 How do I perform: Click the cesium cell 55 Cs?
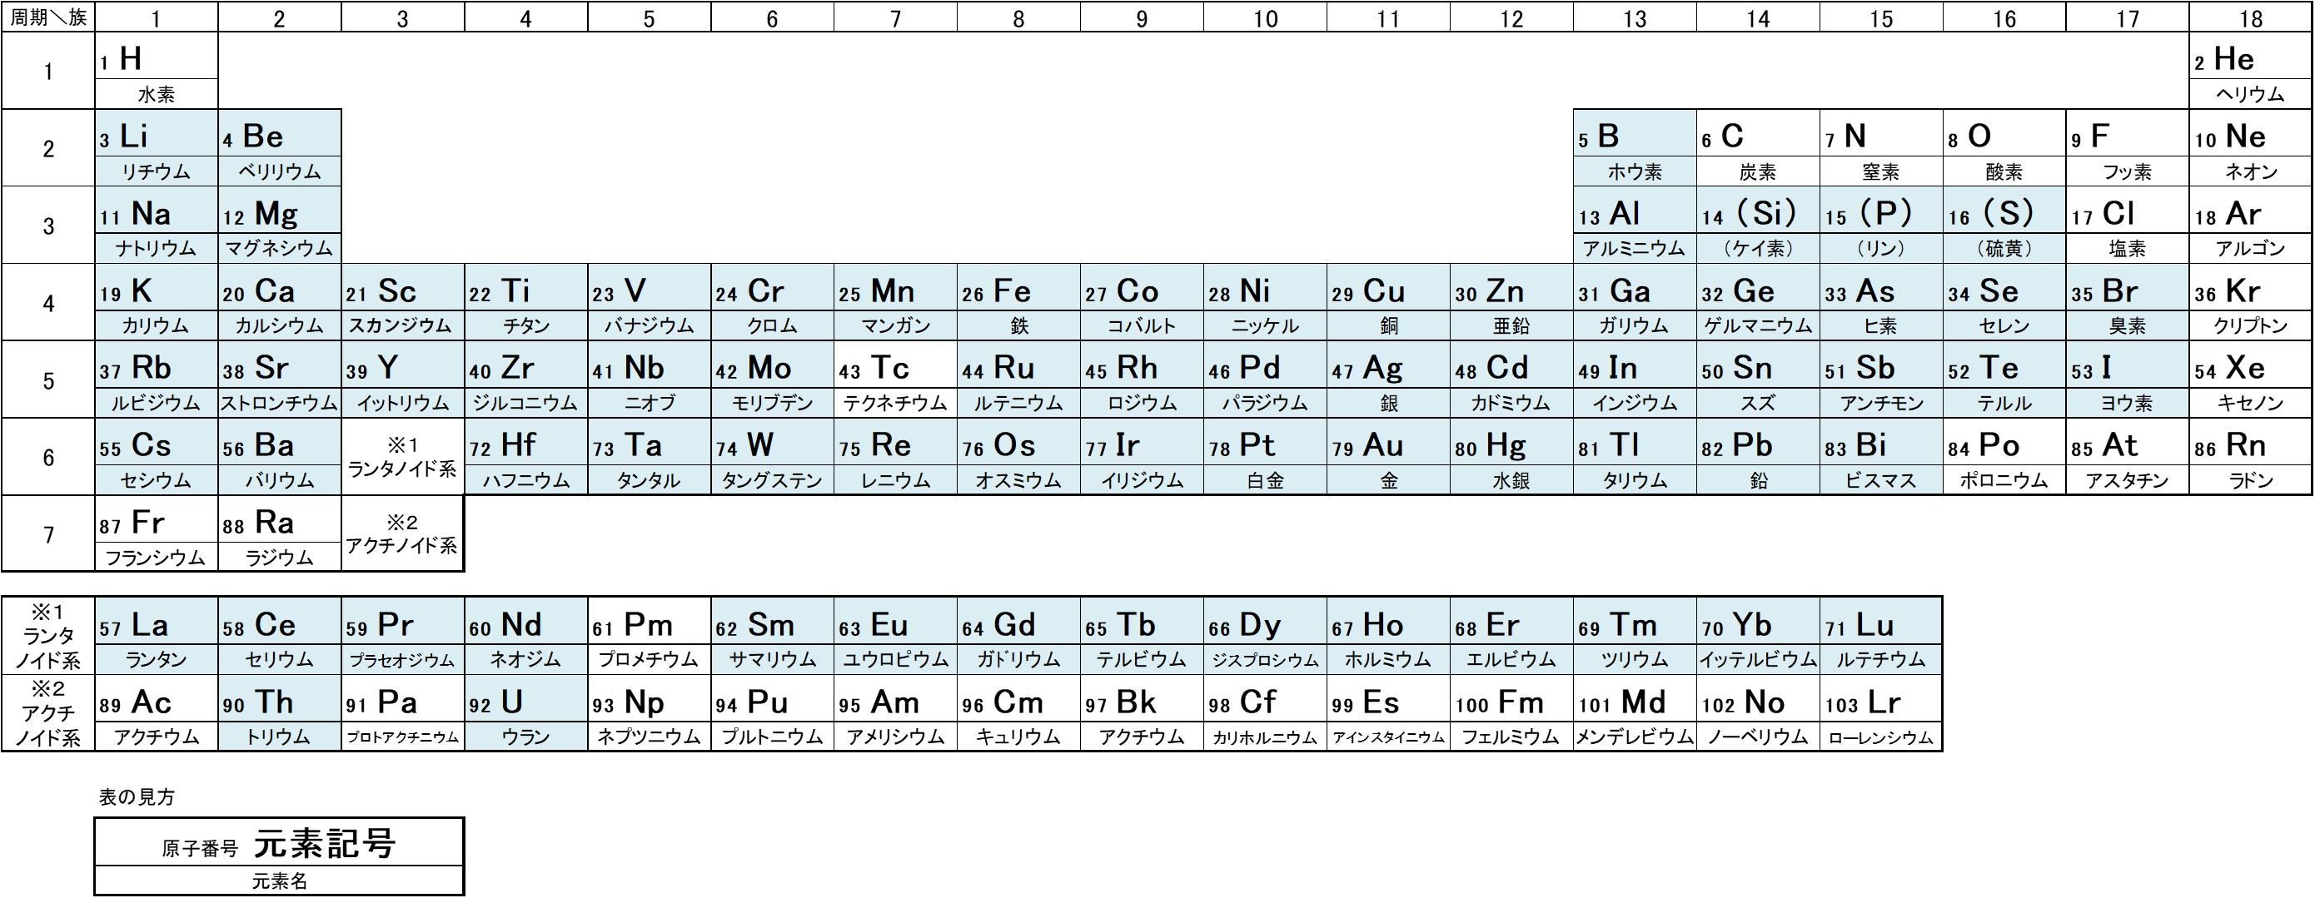pos(157,457)
